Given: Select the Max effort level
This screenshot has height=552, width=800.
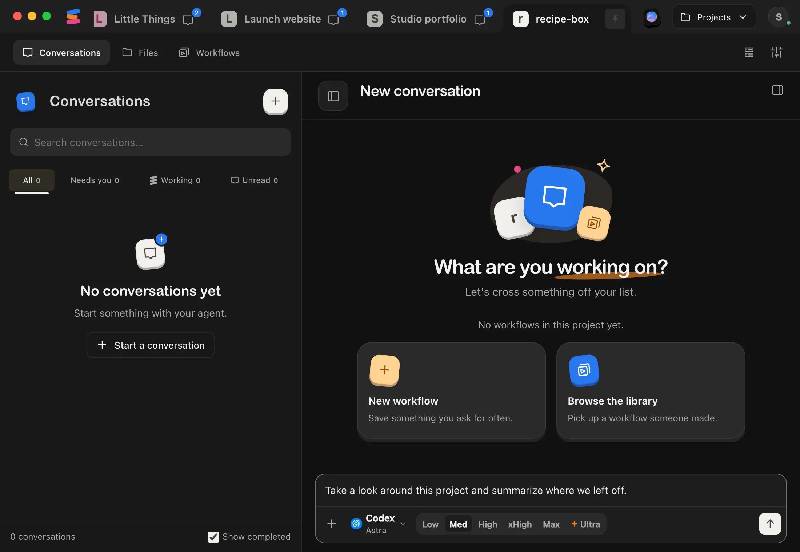Looking at the screenshot, I should (x=551, y=524).
